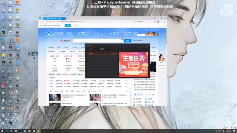Viewport: 237px width, 133px height.
Task: Close the dark message center popup
Action: pyautogui.click(x=147, y=46)
